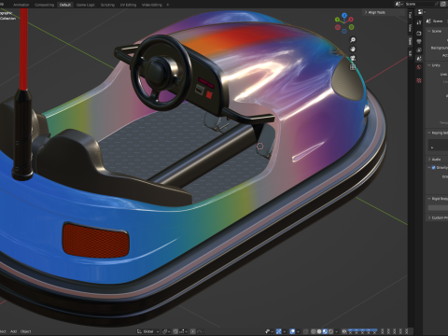Open the Render properties tab icon
The width and height of the screenshot is (448, 336).
419,34
